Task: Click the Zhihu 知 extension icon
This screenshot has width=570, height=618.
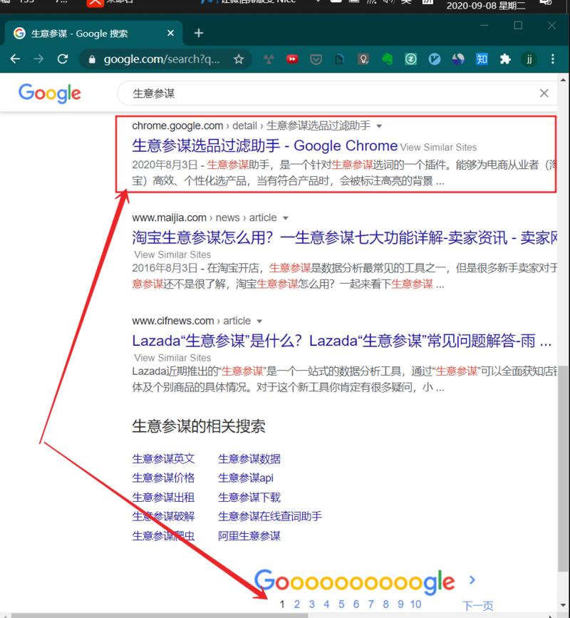Action: click(482, 58)
